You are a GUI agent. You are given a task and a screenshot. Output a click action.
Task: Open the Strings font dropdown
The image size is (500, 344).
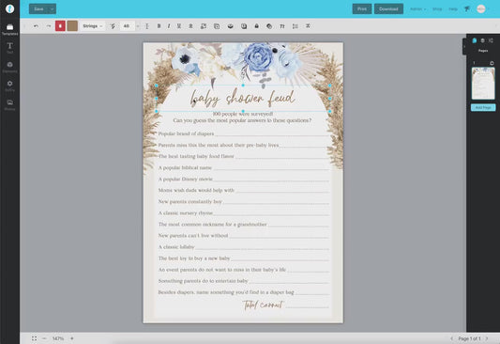[93, 26]
